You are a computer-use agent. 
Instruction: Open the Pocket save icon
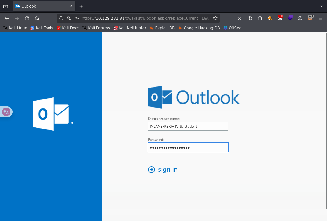click(240, 18)
